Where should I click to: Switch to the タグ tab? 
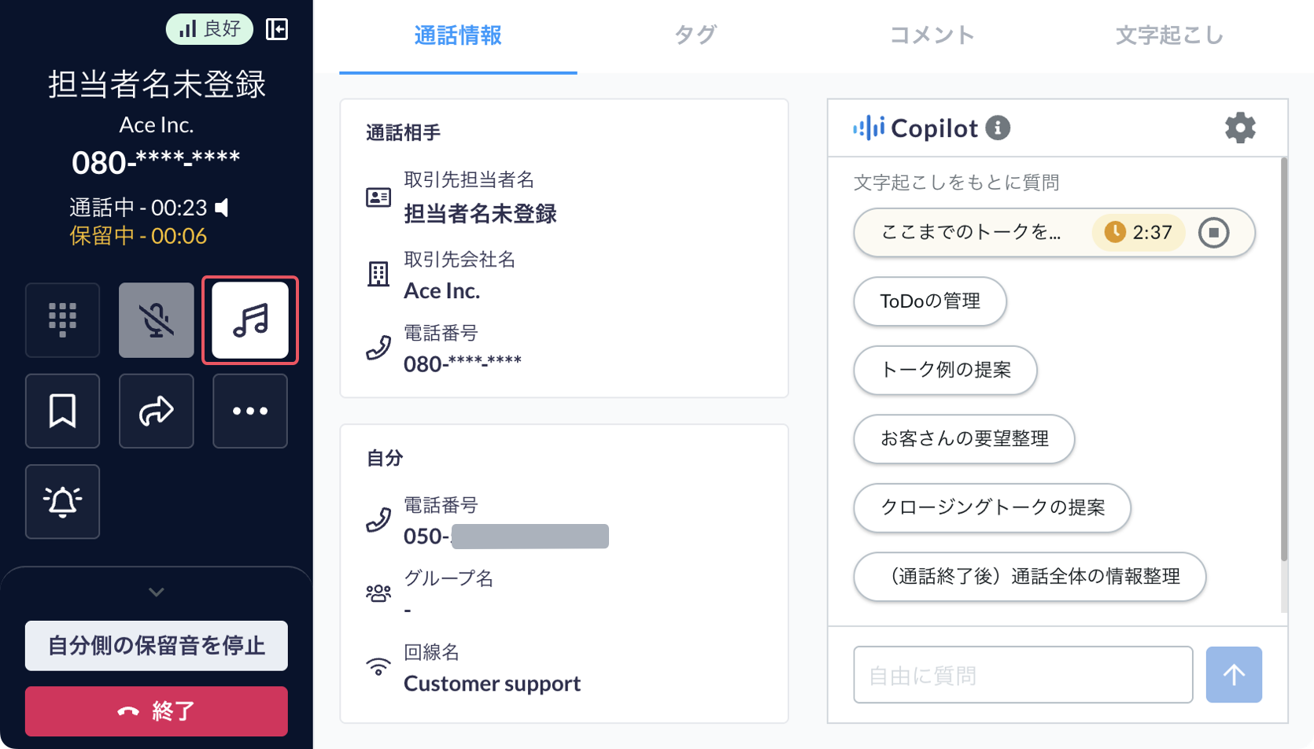tap(696, 35)
